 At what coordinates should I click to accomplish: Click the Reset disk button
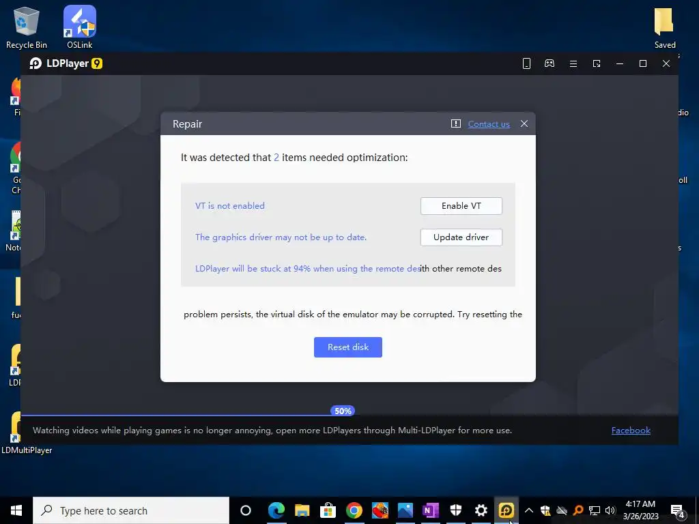[347, 347]
